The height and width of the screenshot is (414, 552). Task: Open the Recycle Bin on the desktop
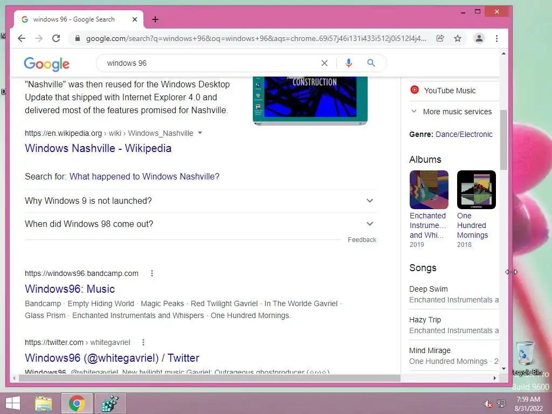click(x=526, y=358)
